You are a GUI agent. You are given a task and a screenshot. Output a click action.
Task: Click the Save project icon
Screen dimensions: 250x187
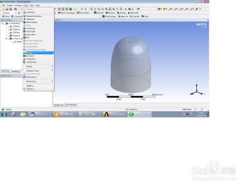(7, 9)
